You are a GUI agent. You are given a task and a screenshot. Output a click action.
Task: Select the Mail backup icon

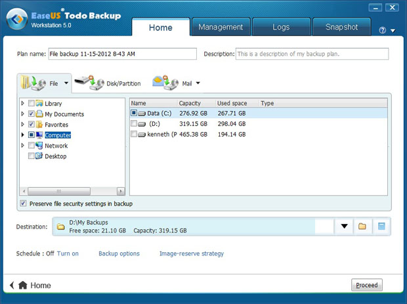coord(165,83)
